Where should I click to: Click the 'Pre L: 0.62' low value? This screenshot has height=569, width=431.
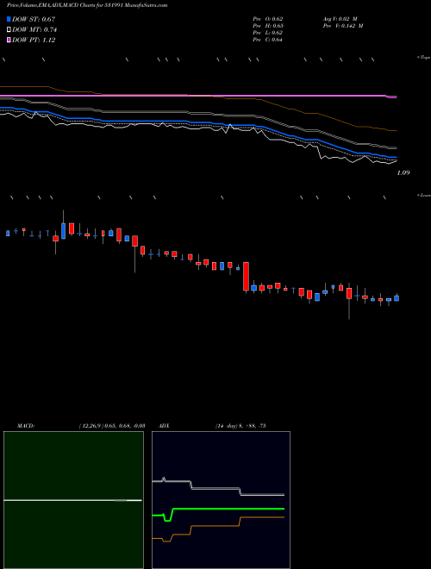coord(268,33)
